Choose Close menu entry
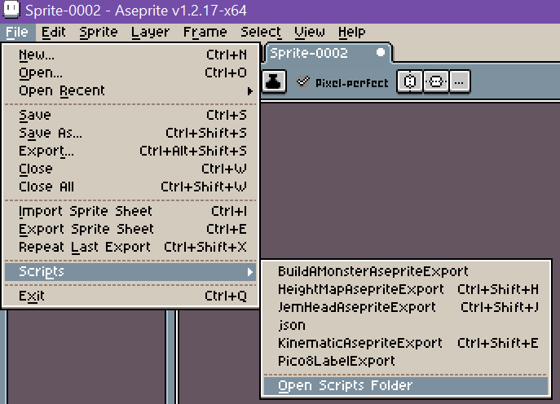 click(130, 169)
